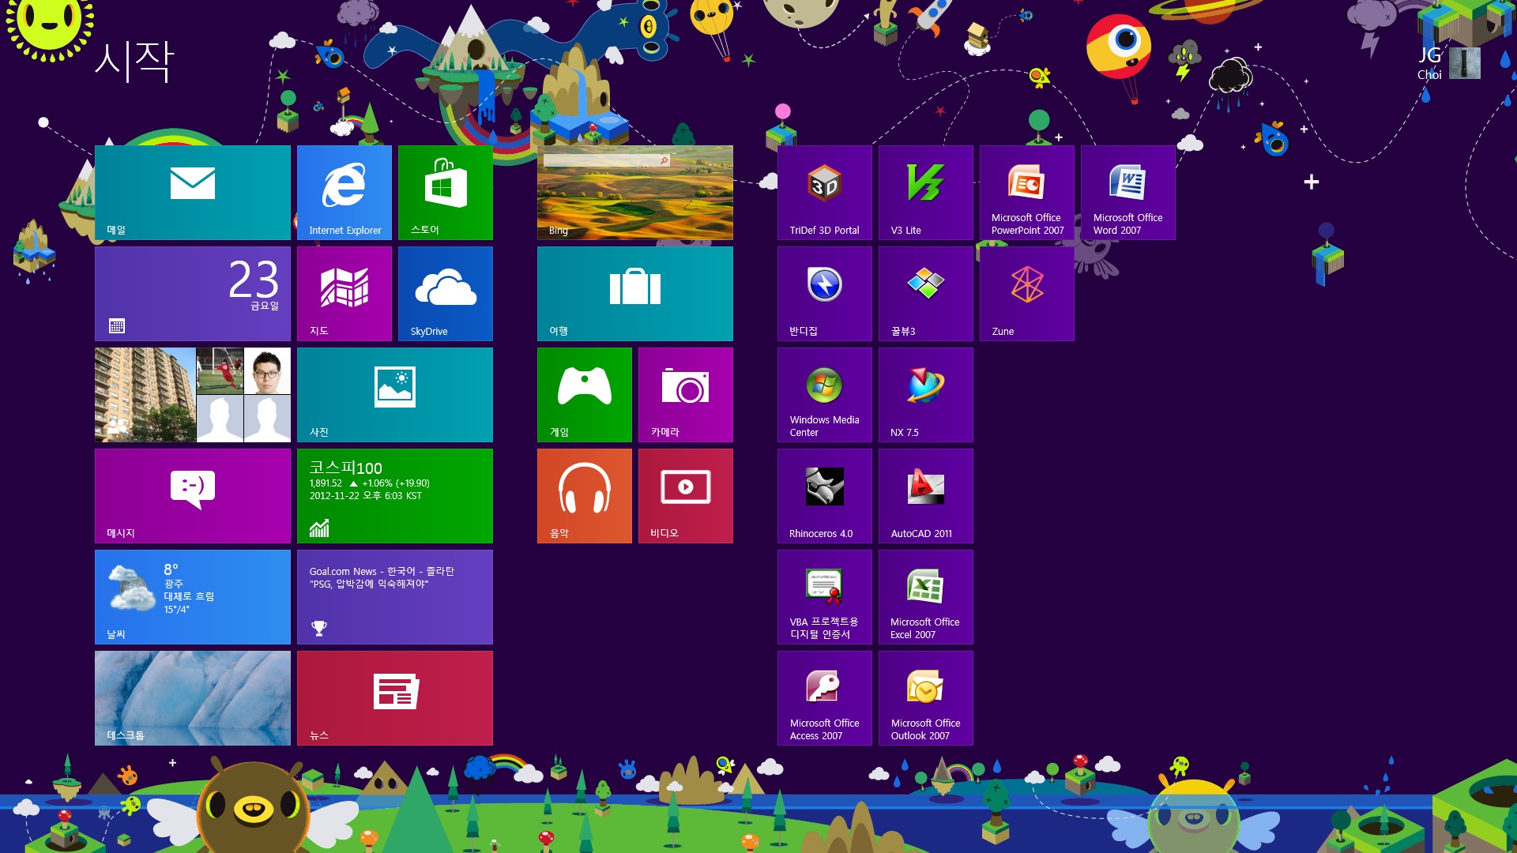Screen dimensions: 1517x853
Task: Open the SkyDrive tile
Action: point(446,294)
